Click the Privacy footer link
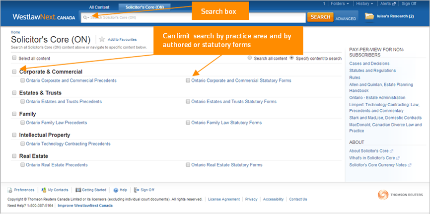 [x=251, y=199]
